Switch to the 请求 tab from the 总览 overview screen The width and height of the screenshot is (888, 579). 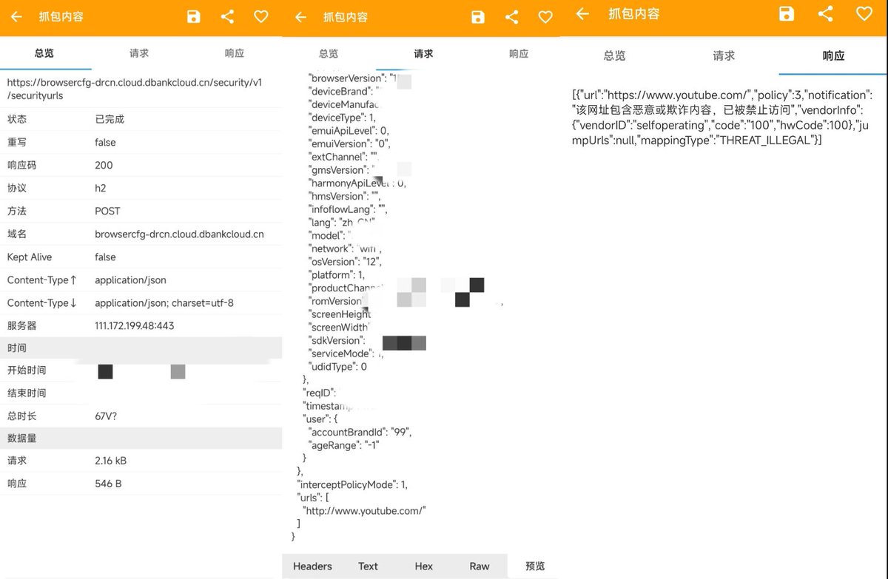139,53
